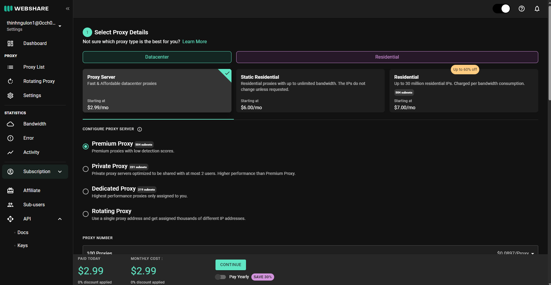The image size is (551, 285).
Task: Collapse the sidebar with double-chevron icon
Action: (68, 9)
